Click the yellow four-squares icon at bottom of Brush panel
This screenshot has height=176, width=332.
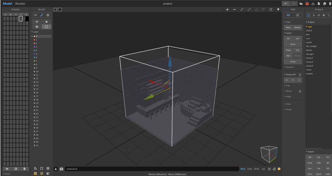(35, 174)
